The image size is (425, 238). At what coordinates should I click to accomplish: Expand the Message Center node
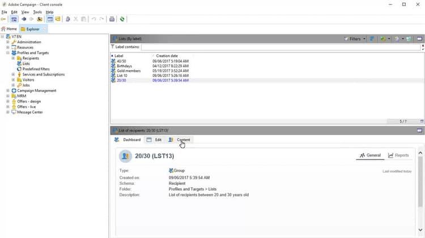coord(8,112)
